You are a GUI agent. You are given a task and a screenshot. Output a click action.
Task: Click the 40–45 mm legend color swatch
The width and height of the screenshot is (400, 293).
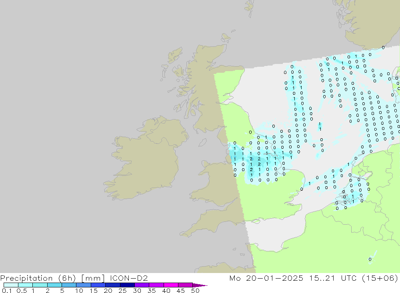171,285
